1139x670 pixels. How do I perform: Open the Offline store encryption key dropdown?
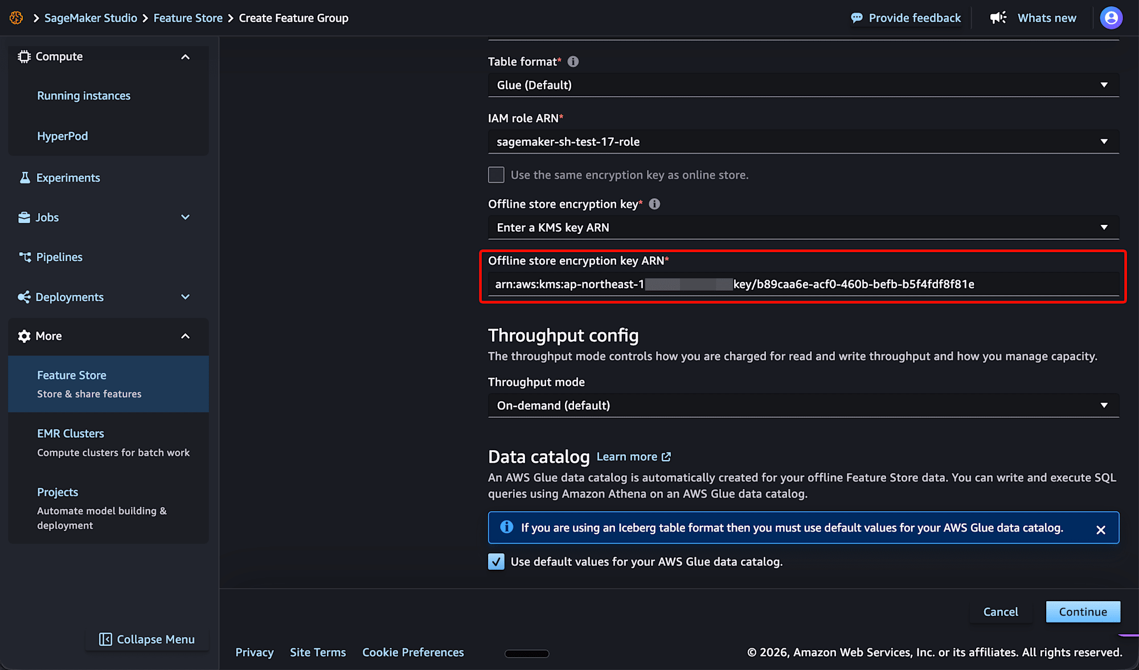803,227
